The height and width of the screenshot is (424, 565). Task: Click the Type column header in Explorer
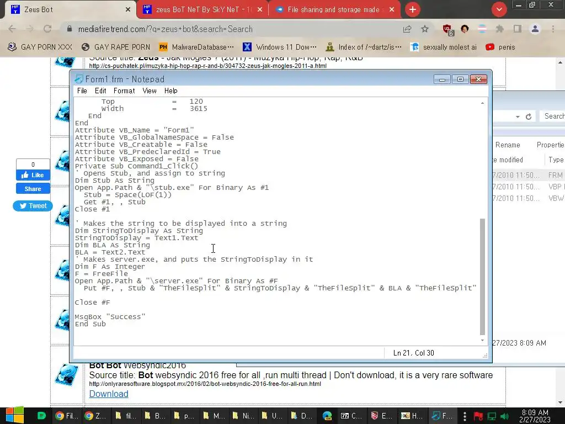point(556,160)
